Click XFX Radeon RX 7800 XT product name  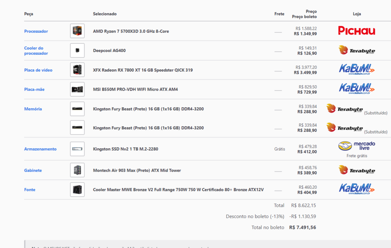pos(143,70)
